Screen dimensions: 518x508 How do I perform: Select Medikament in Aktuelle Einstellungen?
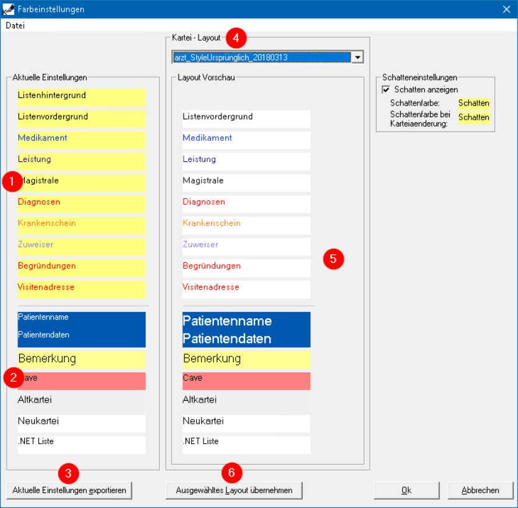pyautogui.click(x=82, y=140)
